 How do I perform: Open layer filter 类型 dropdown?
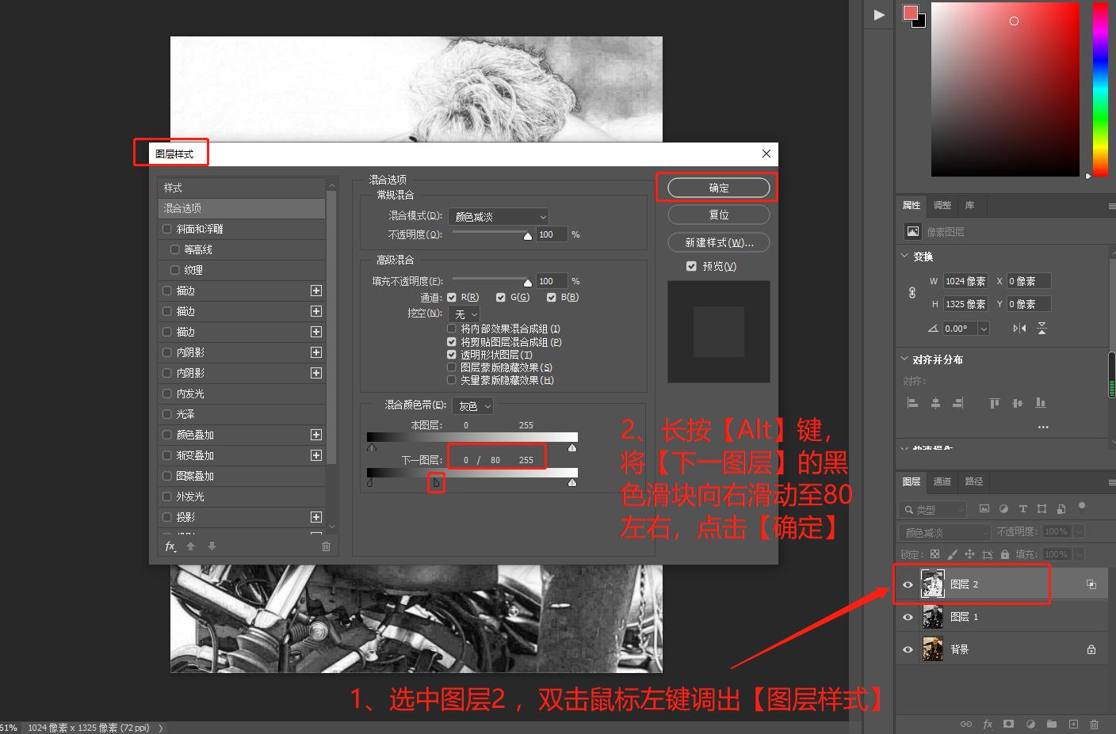932,509
